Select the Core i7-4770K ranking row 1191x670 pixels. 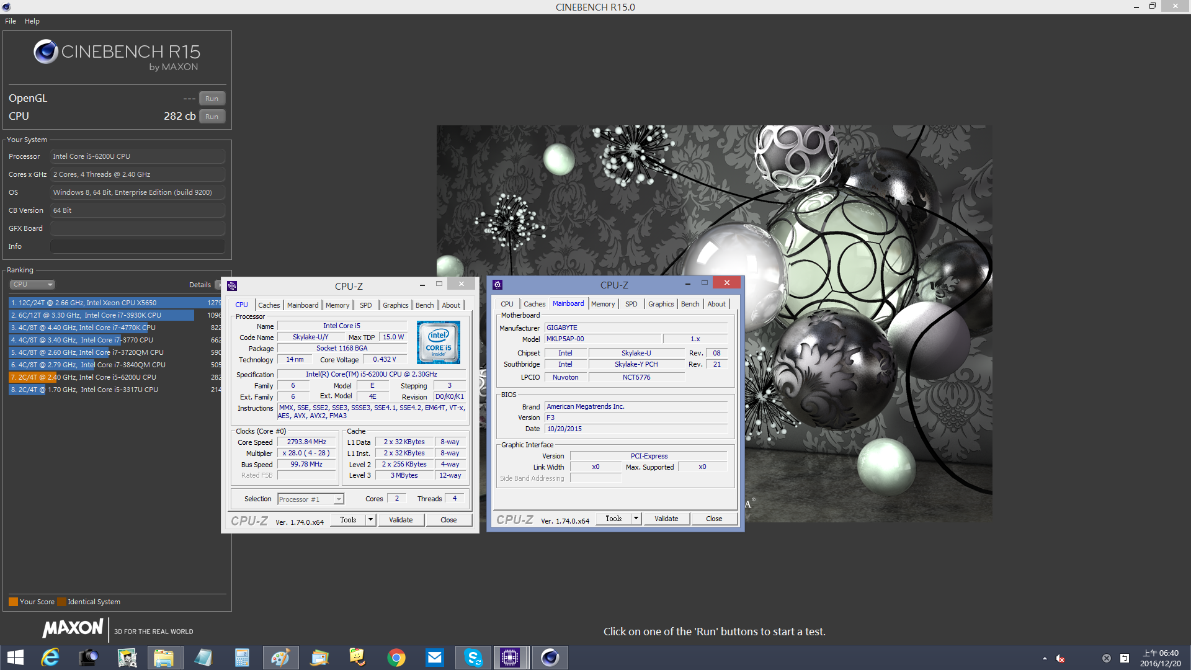115,328
